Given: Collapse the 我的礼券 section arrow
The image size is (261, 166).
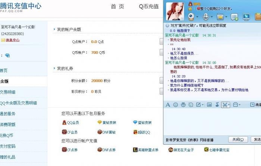Looking at the screenshot, I should pyautogui.click(x=54, y=68).
